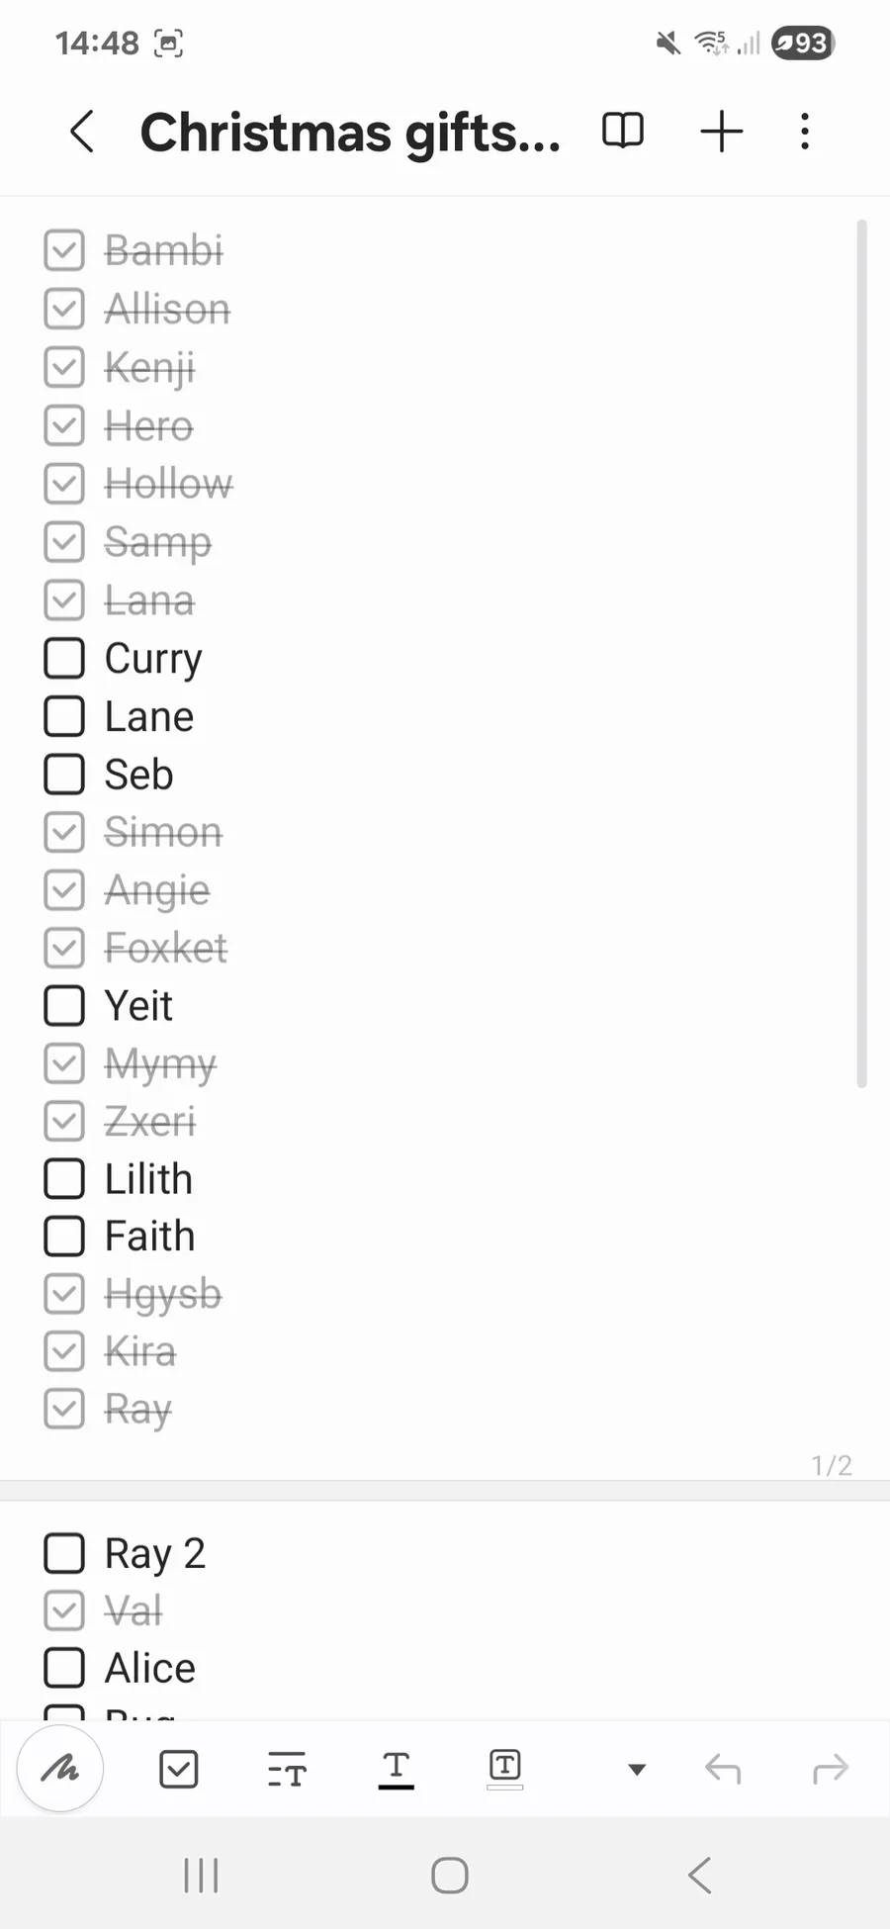Open text style formatting icon

click(287, 1769)
